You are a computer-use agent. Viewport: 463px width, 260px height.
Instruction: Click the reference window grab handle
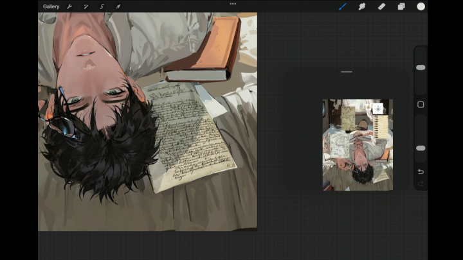click(x=347, y=72)
